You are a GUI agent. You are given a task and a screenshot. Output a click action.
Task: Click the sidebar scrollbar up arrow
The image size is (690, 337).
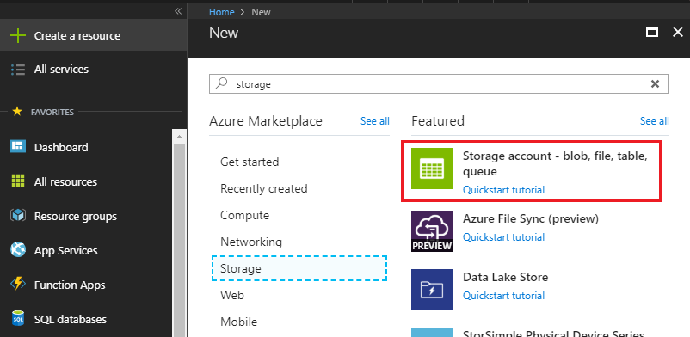pyautogui.click(x=179, y=137)
